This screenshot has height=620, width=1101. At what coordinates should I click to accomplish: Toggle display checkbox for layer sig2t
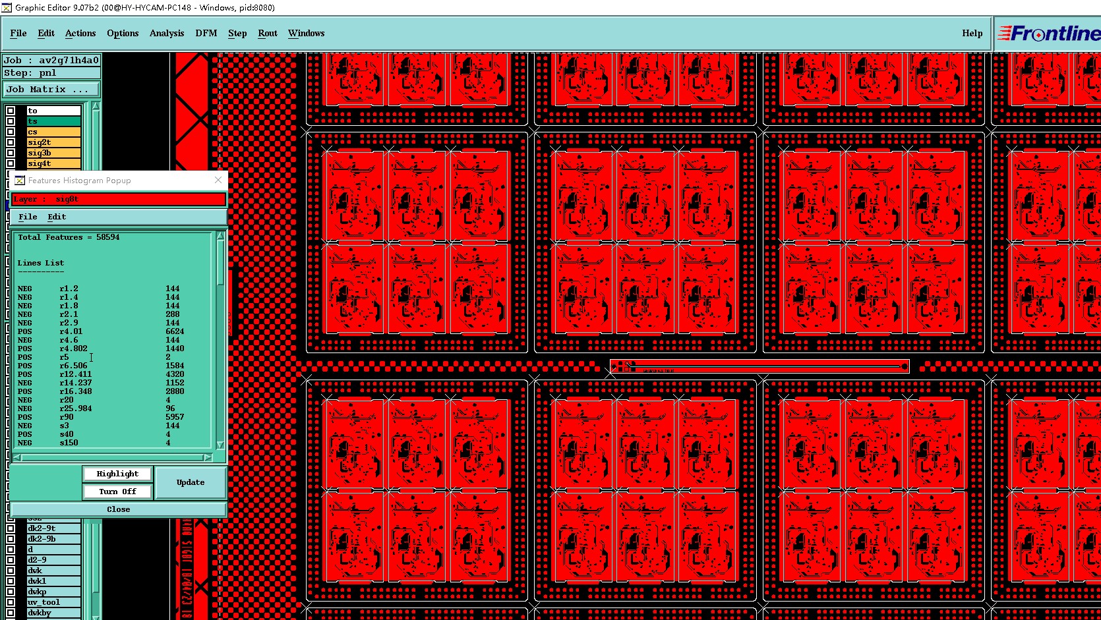click(11, 142)
